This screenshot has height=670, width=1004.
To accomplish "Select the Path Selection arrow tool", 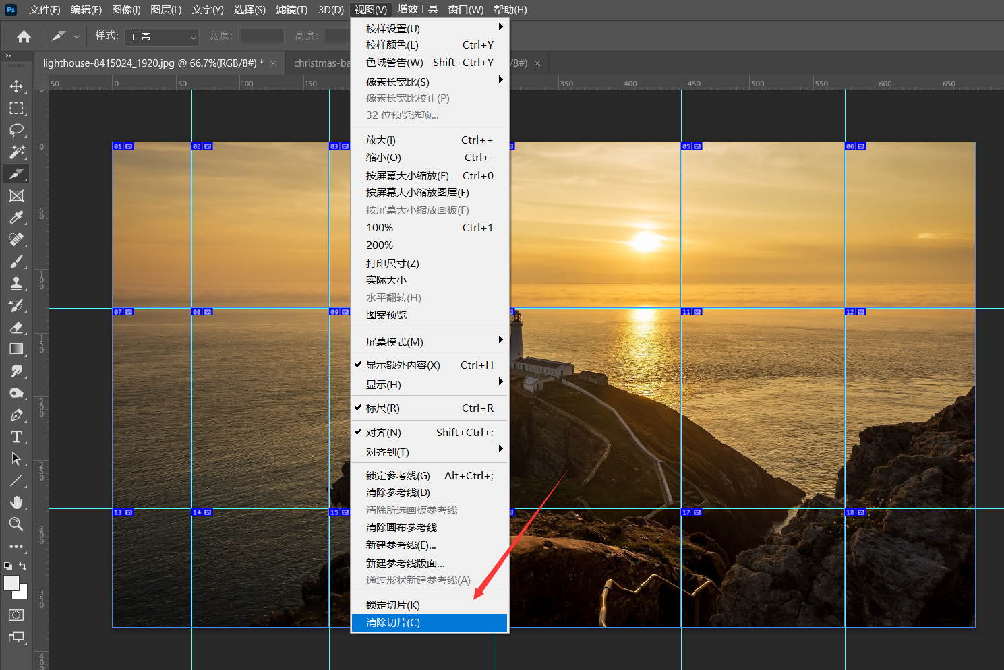I will coord(16,459).
